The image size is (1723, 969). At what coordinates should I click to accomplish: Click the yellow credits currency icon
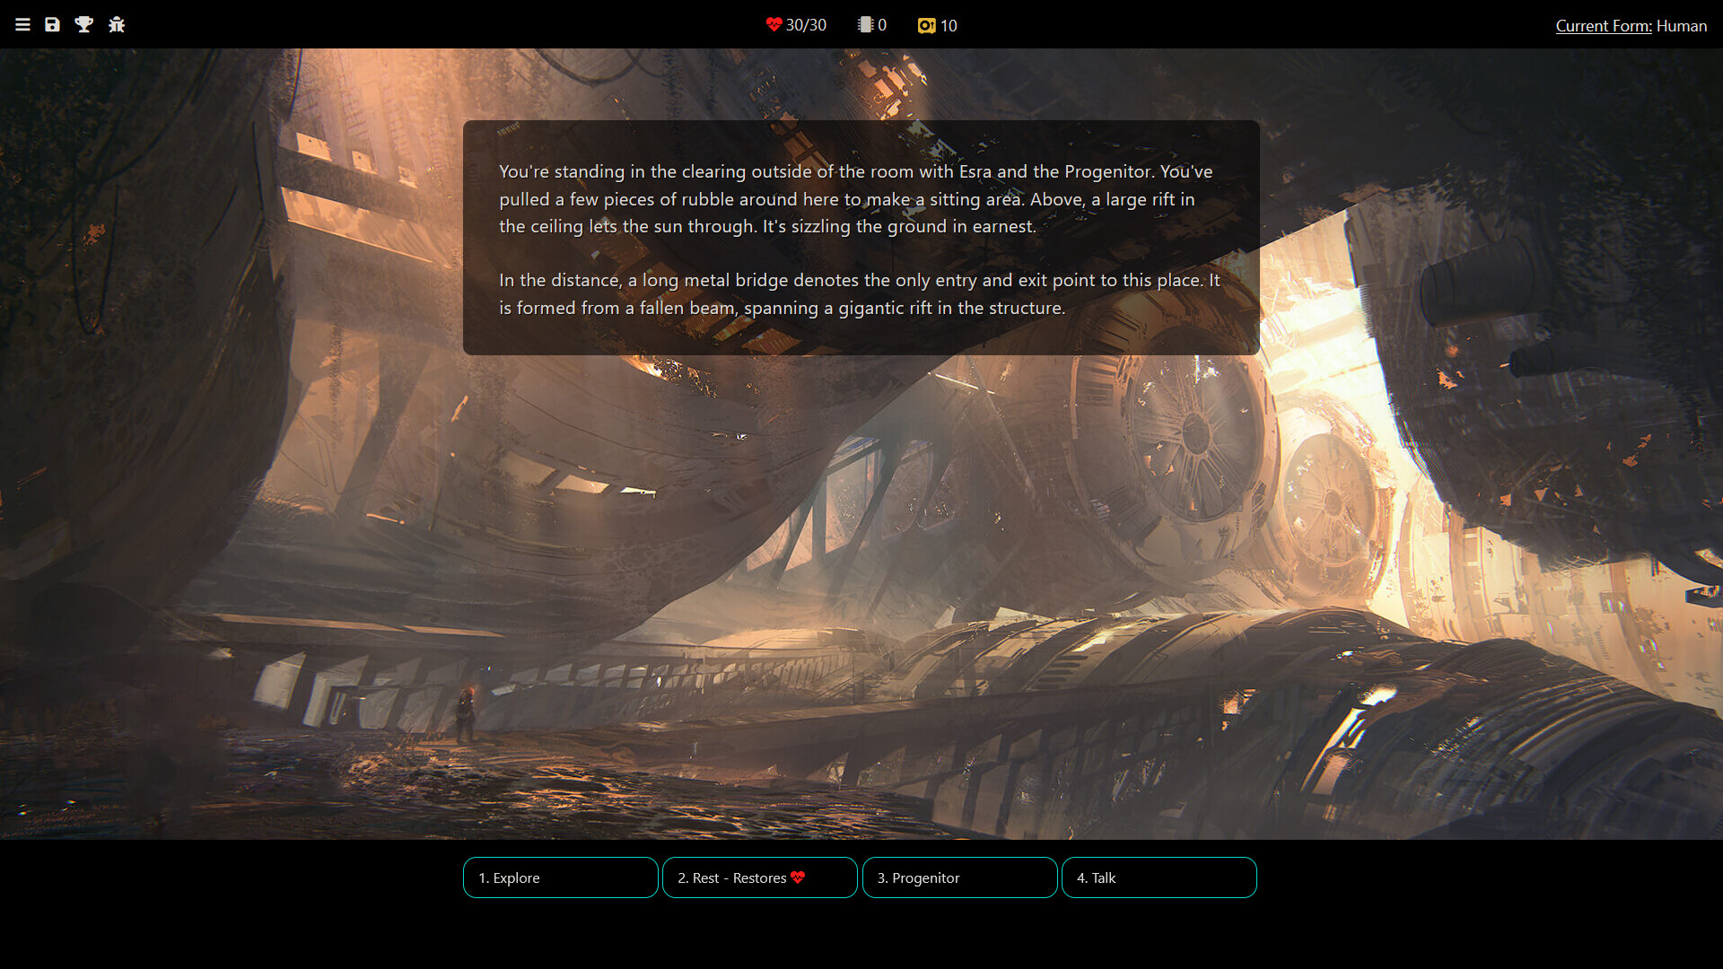coord(926,26)
